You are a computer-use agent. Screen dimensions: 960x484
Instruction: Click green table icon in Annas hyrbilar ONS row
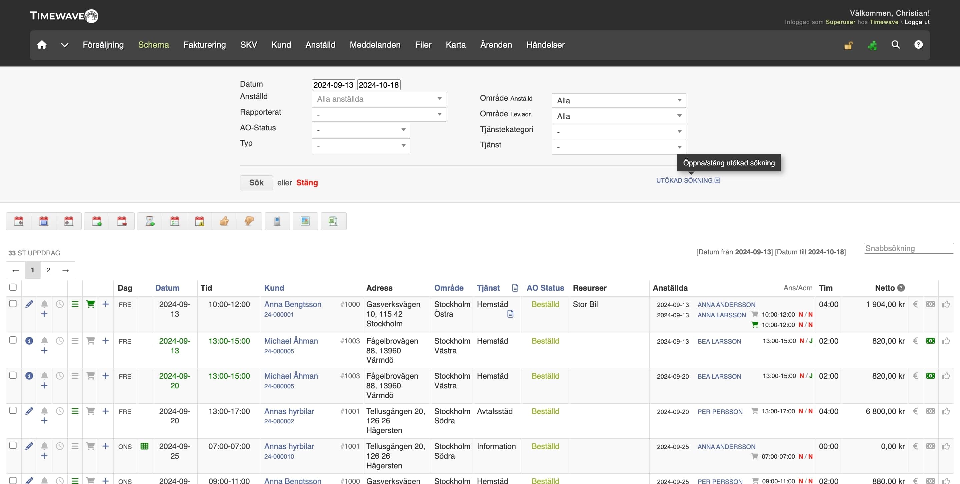pos(144,446)
